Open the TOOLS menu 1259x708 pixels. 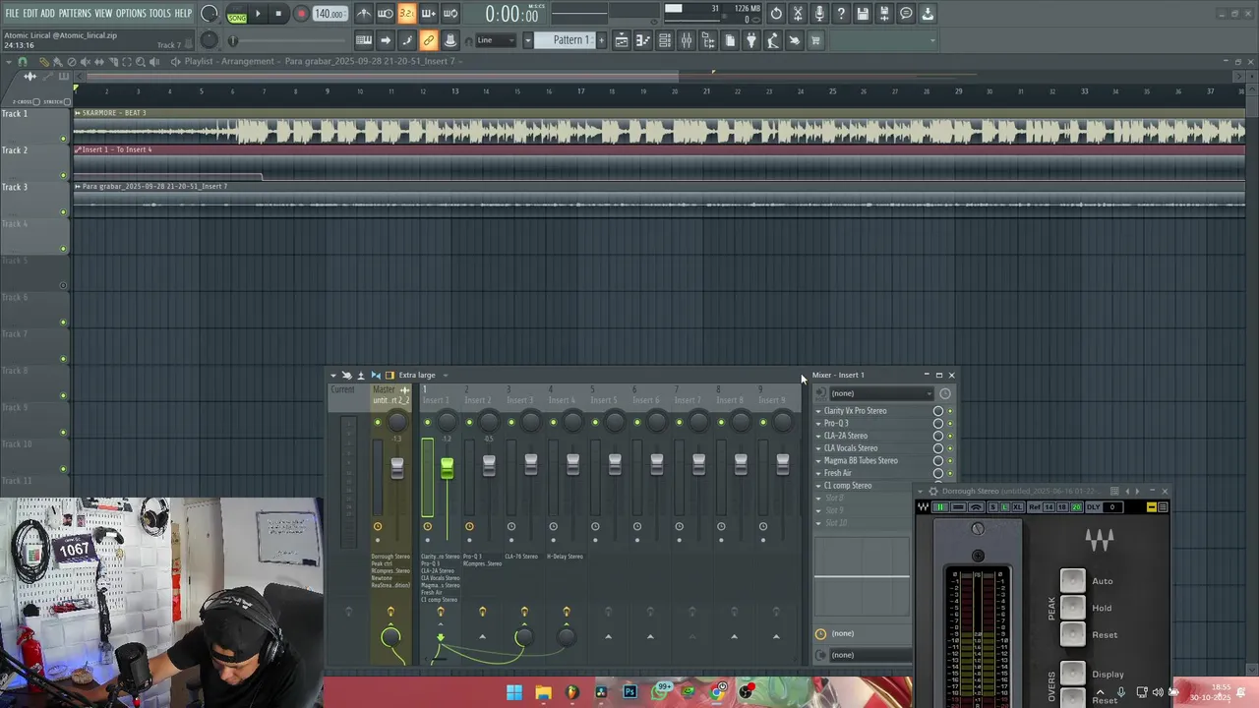[x=160, y=13]
